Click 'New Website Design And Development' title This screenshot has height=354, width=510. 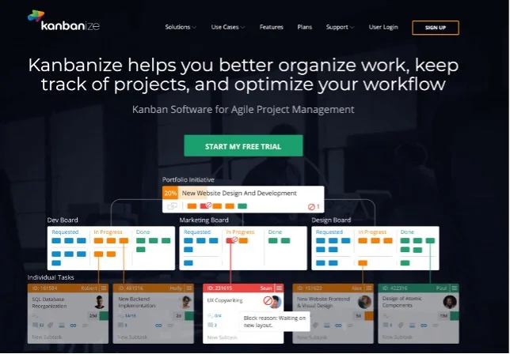[239, 193]
